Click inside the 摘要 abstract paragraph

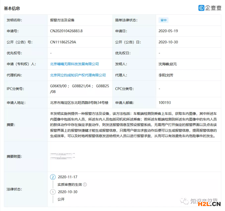pyautogui.click(x=133, y=125)
